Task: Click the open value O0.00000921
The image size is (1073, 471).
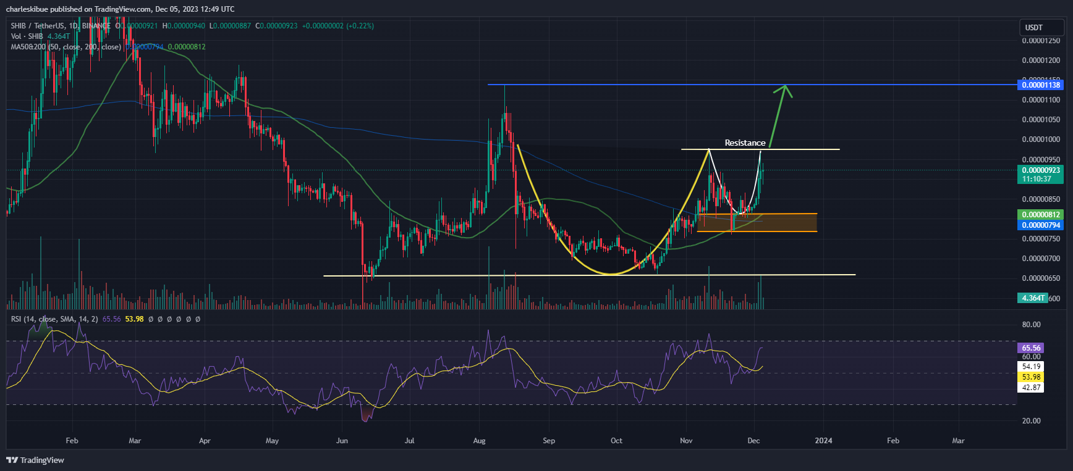Action: click(137, 26)
